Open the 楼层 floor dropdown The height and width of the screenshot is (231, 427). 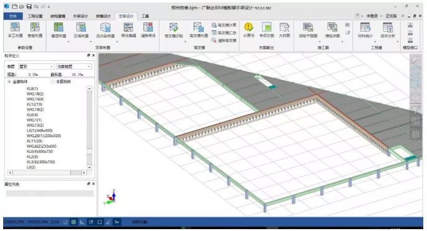coord(36,66)
